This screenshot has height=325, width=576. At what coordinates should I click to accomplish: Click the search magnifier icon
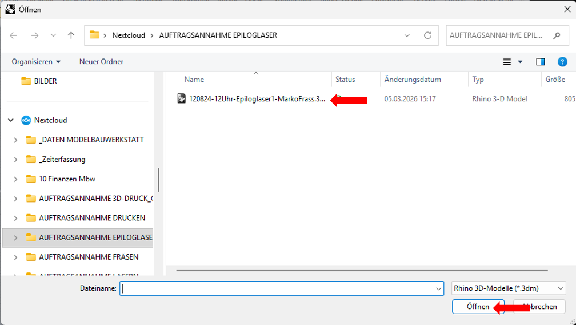(557, 35)
